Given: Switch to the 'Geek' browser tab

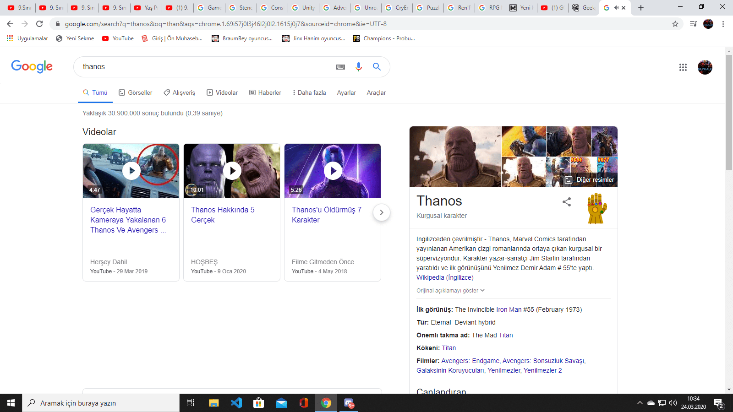Looking at the screenshot, I should [584, 8].
